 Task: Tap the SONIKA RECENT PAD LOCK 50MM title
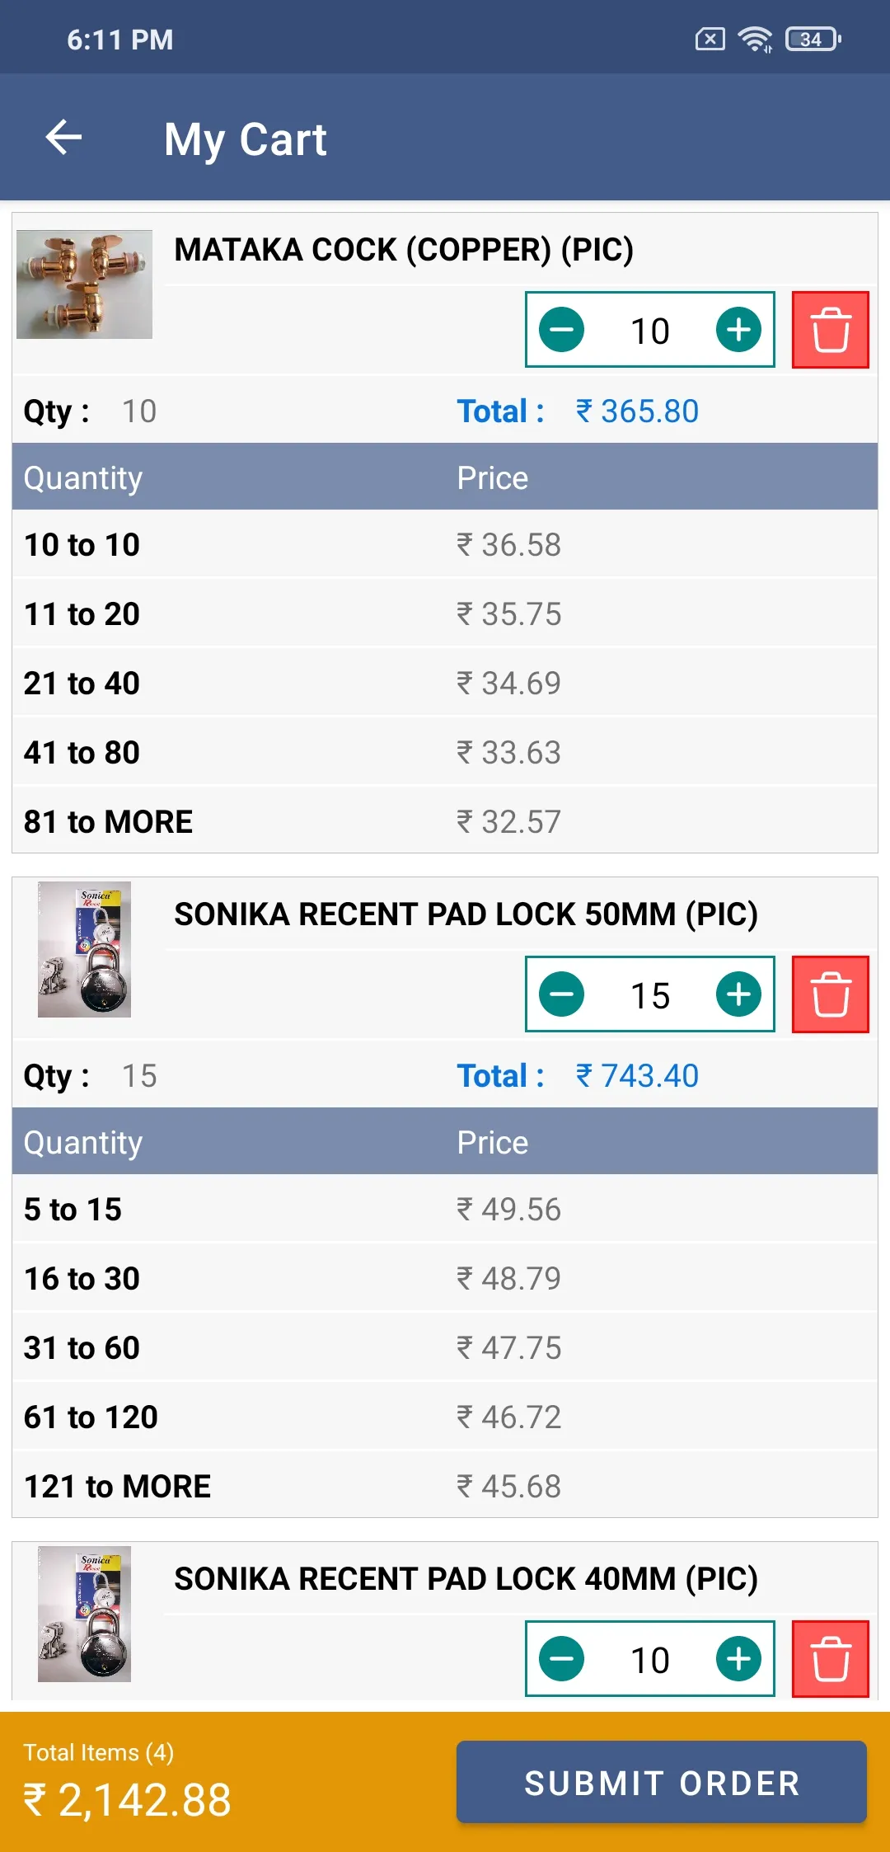466,914
